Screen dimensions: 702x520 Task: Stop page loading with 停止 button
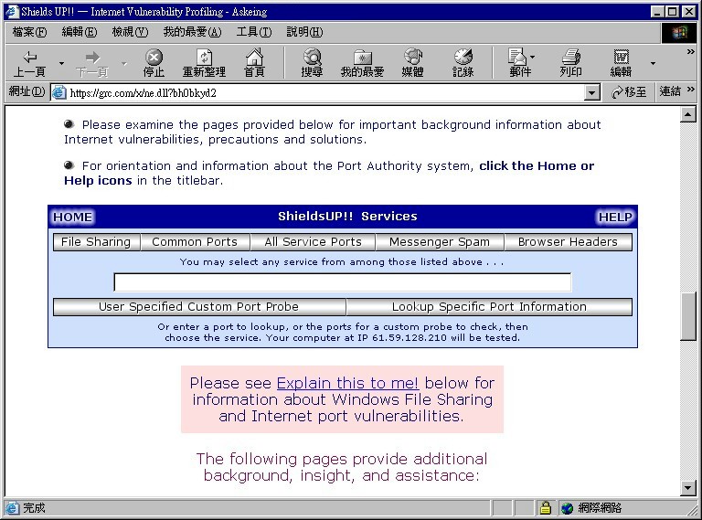click(x=154, y=63)
